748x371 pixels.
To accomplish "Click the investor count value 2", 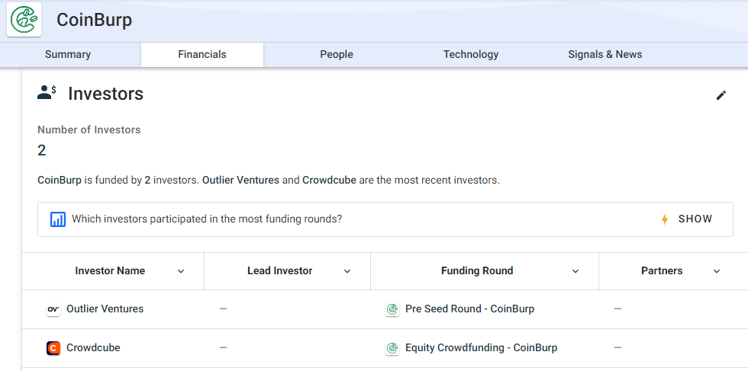I will coord(42,151).
